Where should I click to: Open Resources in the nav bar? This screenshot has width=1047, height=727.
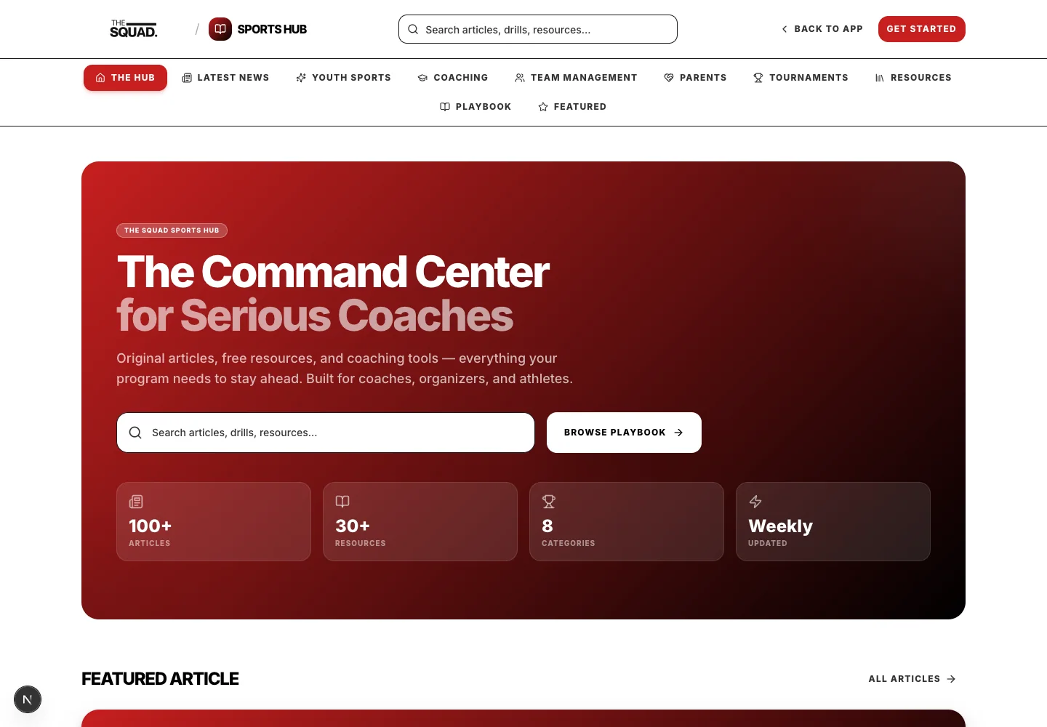click(x=913, y=78)
